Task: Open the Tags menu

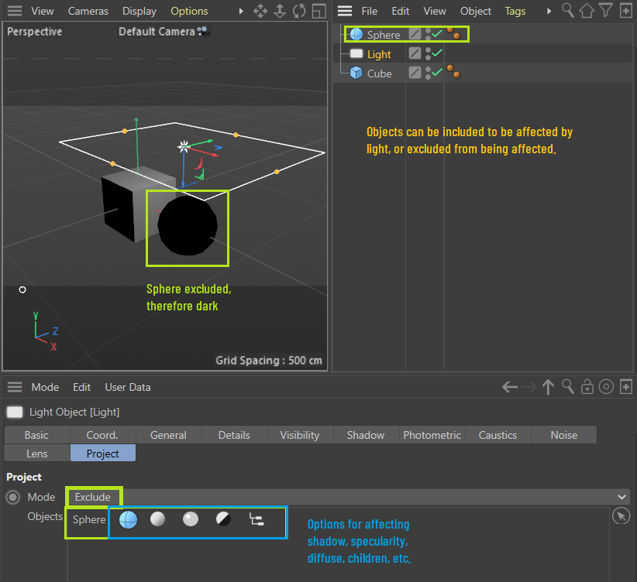Action: 515,11
